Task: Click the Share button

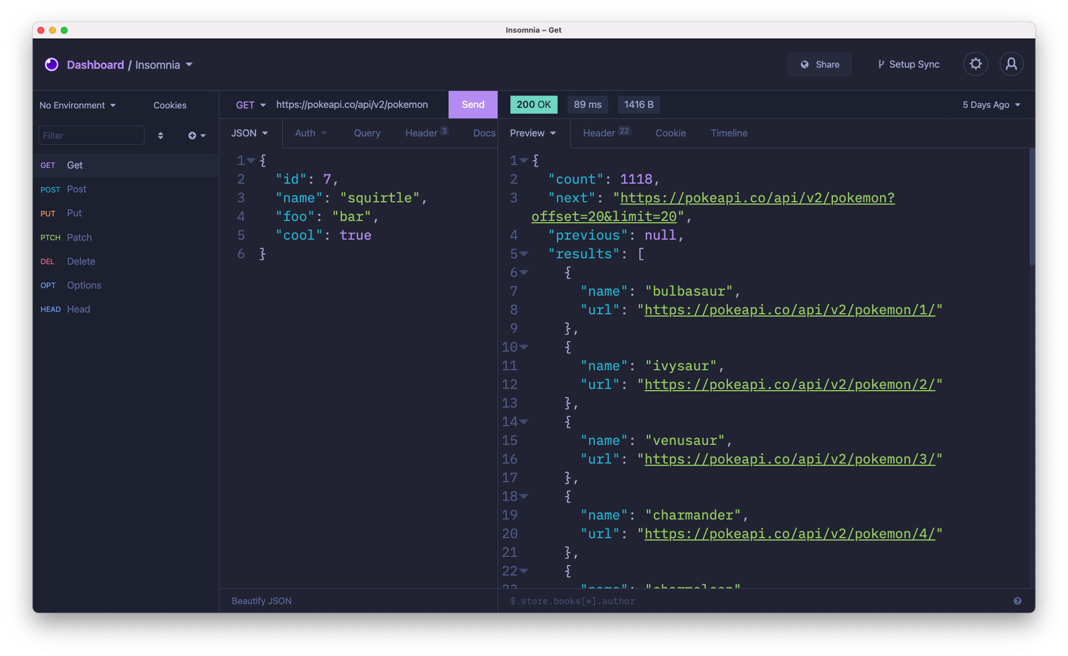Action: pyautogui.click(x=820, y=65)
